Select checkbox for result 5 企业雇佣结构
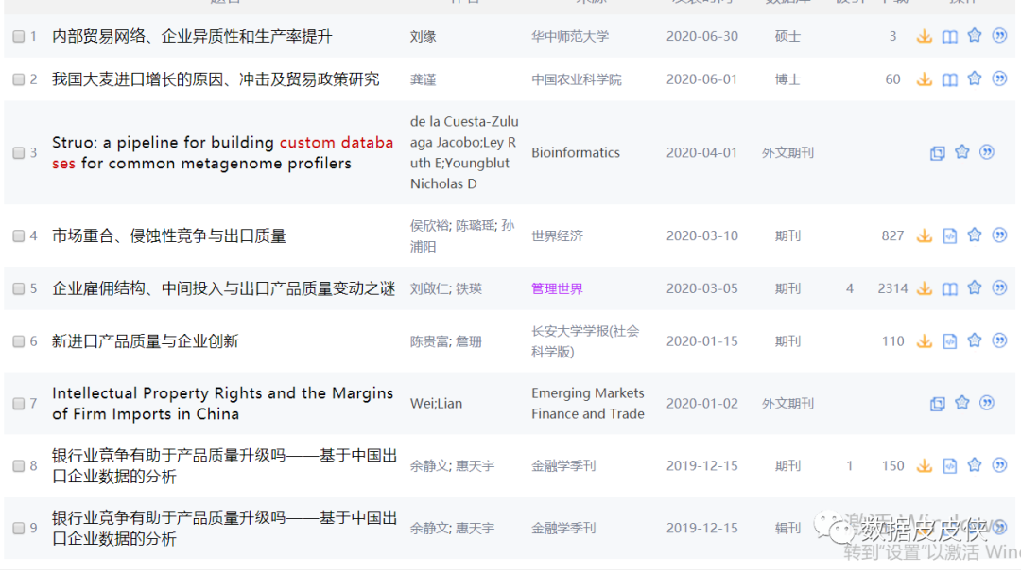 click(x=19, y=288)
